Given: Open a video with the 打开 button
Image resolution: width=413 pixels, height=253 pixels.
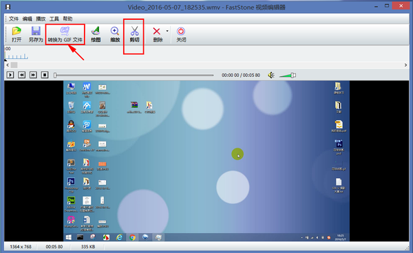Looking at the screenshot, I should (17, 34).
